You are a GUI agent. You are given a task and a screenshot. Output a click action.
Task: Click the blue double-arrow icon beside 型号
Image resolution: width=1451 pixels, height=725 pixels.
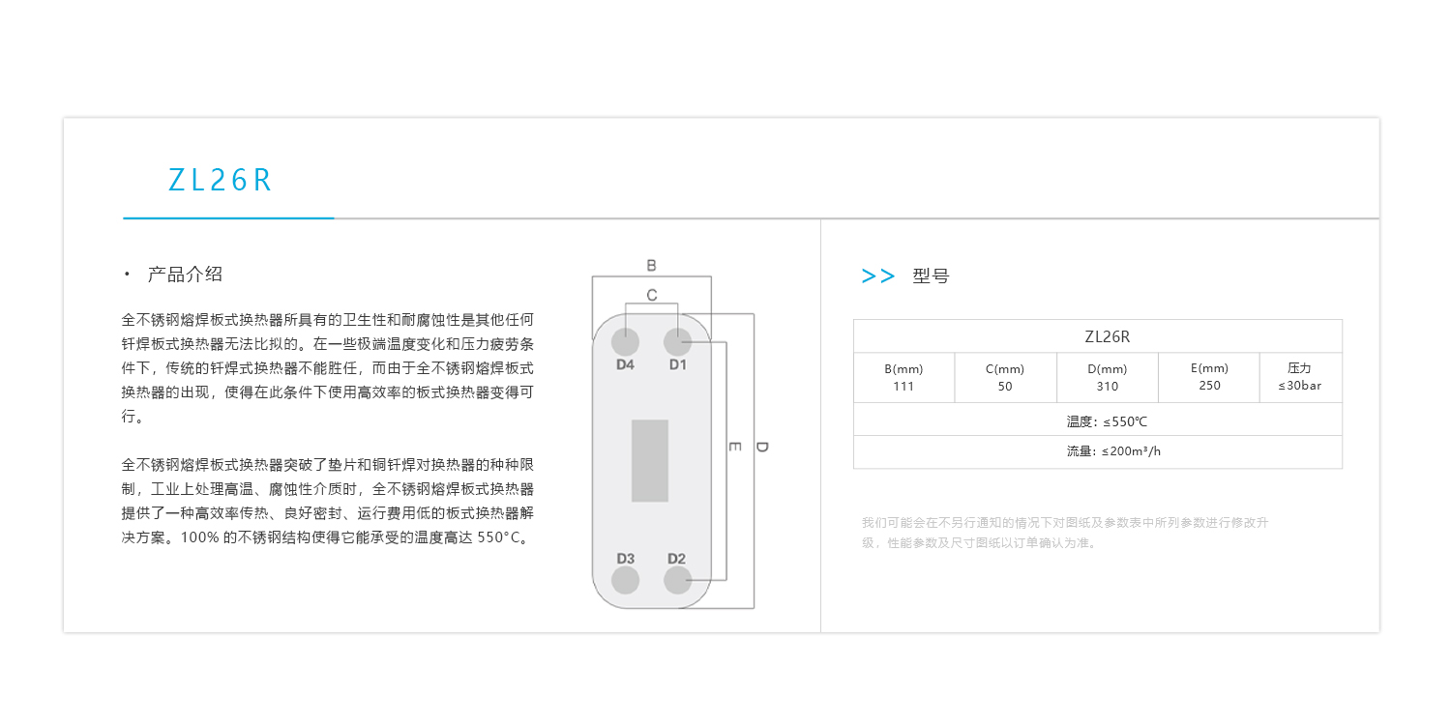tap(877, 276)
